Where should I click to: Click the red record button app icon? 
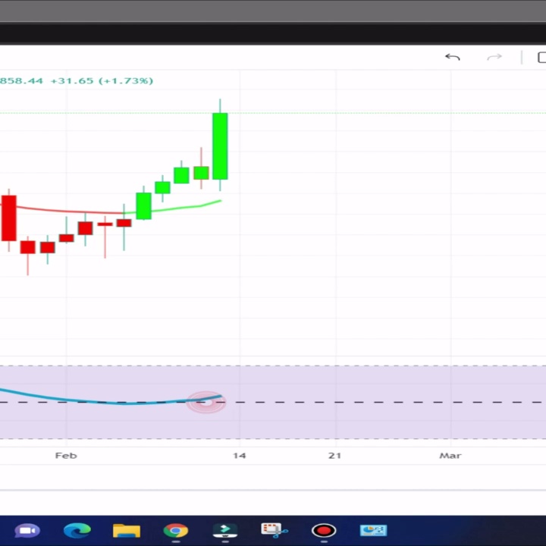pos(324,530)
